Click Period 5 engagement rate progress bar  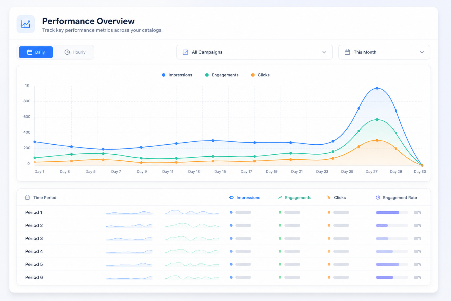click(392, 264)
